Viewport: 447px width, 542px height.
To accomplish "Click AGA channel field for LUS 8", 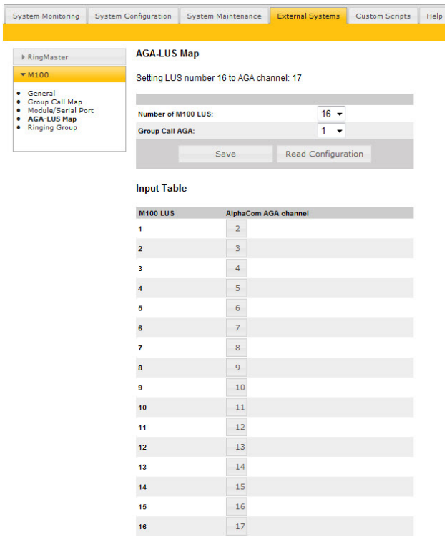I will pos(237,368).
